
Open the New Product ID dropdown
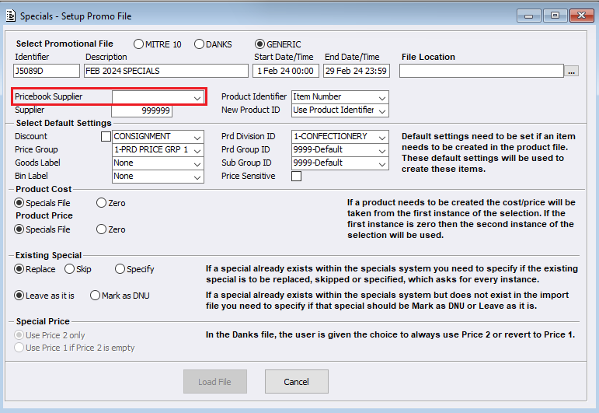point(340,110)
